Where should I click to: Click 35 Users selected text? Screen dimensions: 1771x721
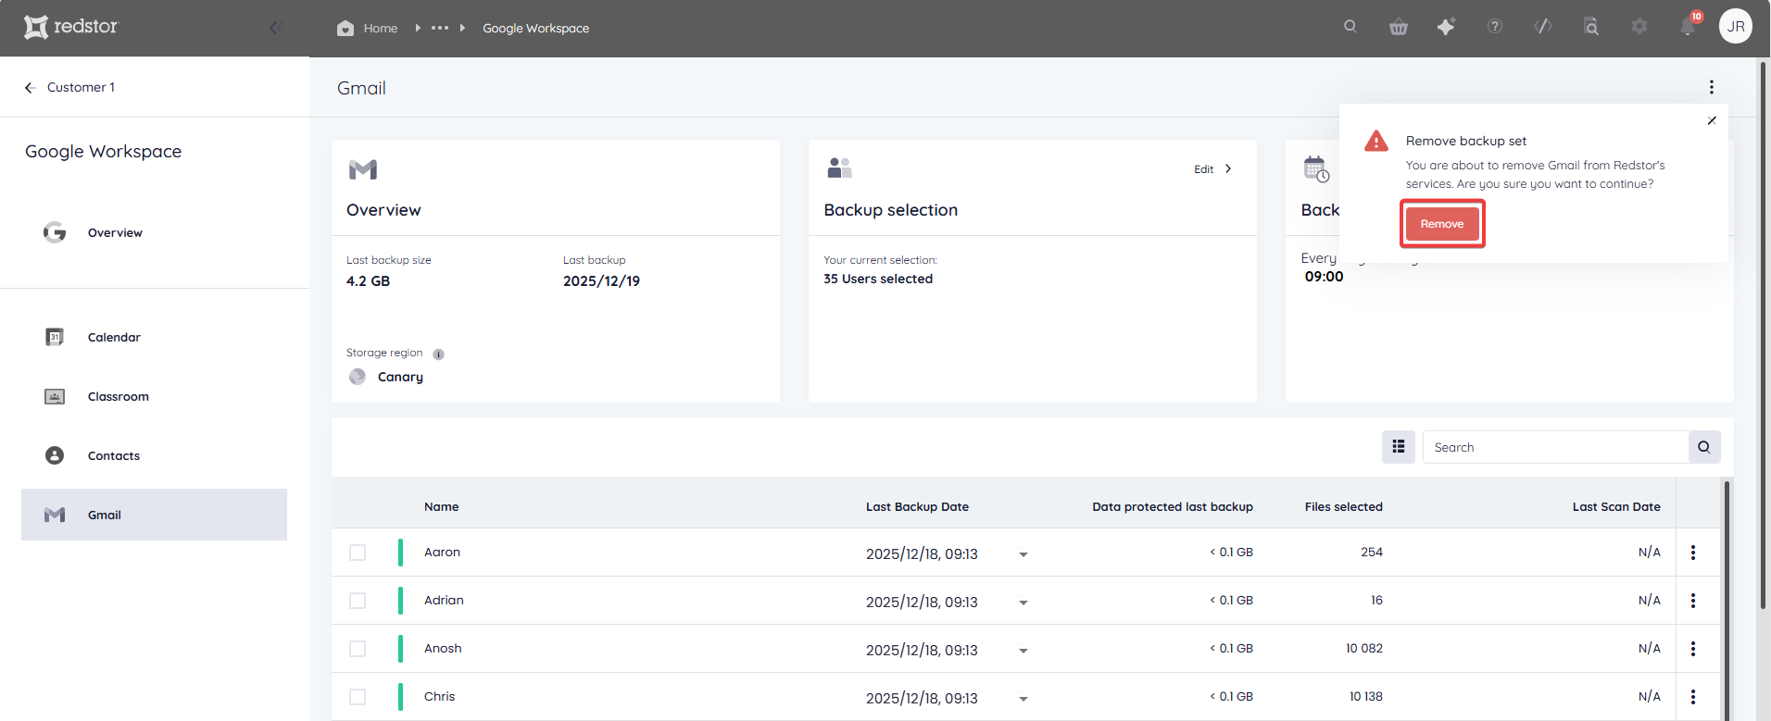pos(878,279)
